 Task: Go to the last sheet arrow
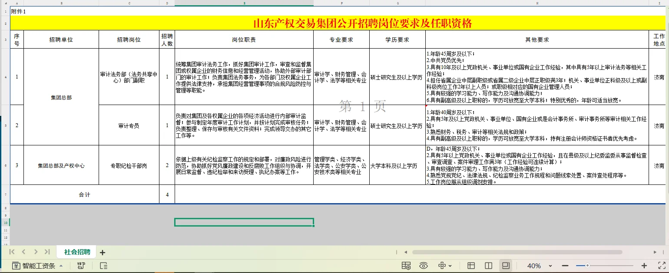tap(47, 252)
